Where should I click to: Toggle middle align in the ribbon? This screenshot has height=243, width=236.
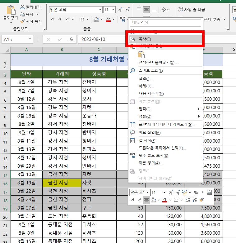coord(146,10)
